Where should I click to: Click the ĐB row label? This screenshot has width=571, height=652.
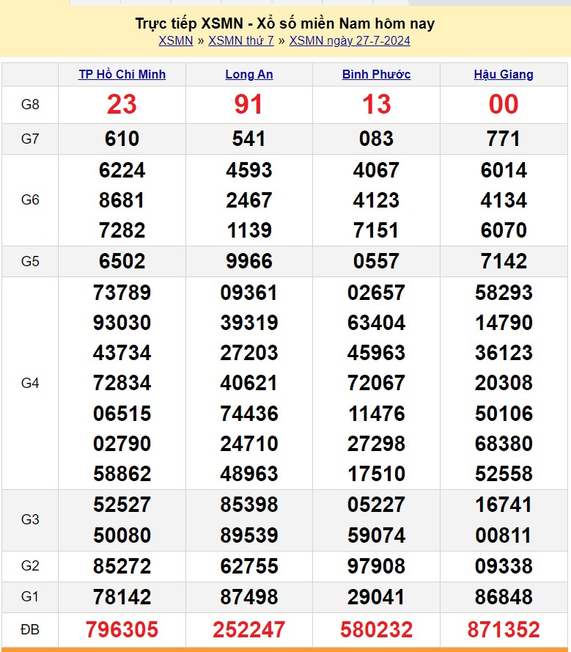tap(30, 629)
